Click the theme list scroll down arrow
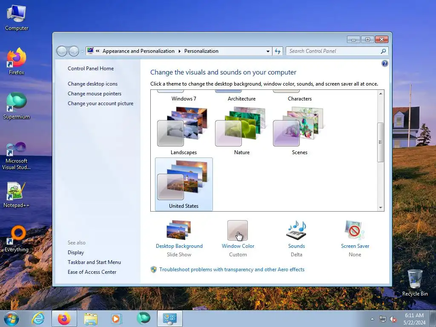This screenshot has width=436, height=327. 380,207
